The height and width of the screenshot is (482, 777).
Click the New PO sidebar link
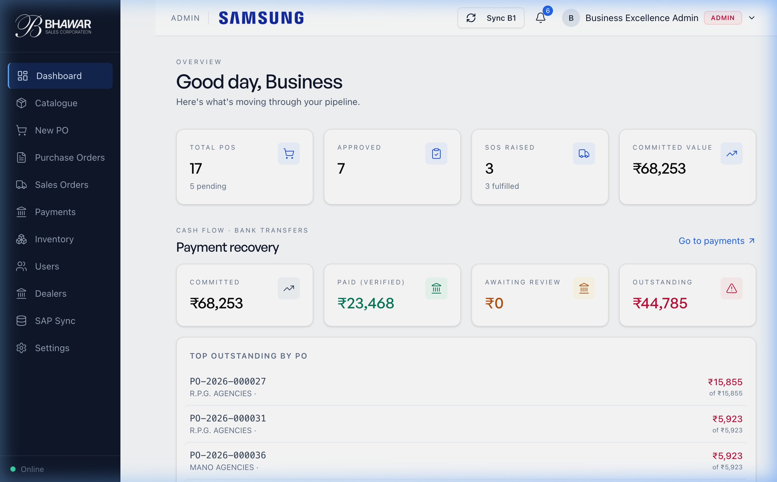click(60, 130)
